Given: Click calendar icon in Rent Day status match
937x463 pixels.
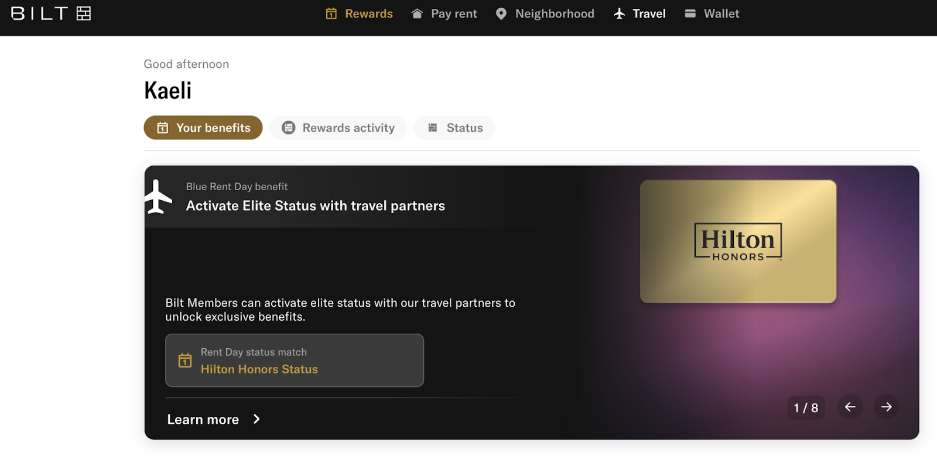Looking at the screenshot, I should coord(185,360).
